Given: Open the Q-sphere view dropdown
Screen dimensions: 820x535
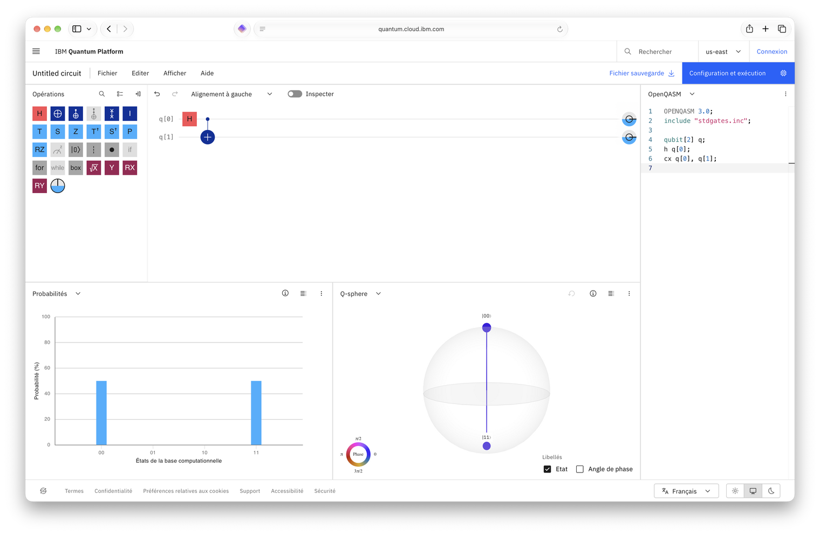Looking at the screenshot, I should click(x=361, y=293).
